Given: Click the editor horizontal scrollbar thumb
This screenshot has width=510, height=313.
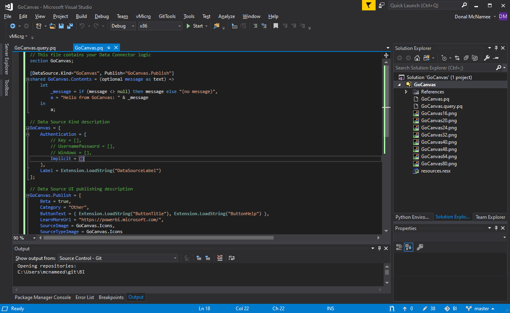Looking at the screenshot, I should tap(158, 238).
